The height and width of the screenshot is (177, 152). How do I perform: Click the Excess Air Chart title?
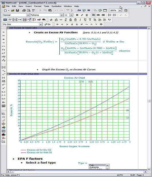pyautogui.click(x=75, y=78)
